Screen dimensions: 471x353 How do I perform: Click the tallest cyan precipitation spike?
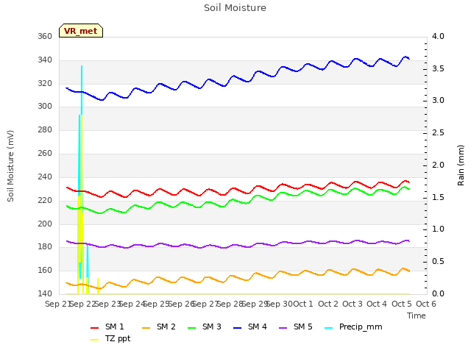point(82,90)
